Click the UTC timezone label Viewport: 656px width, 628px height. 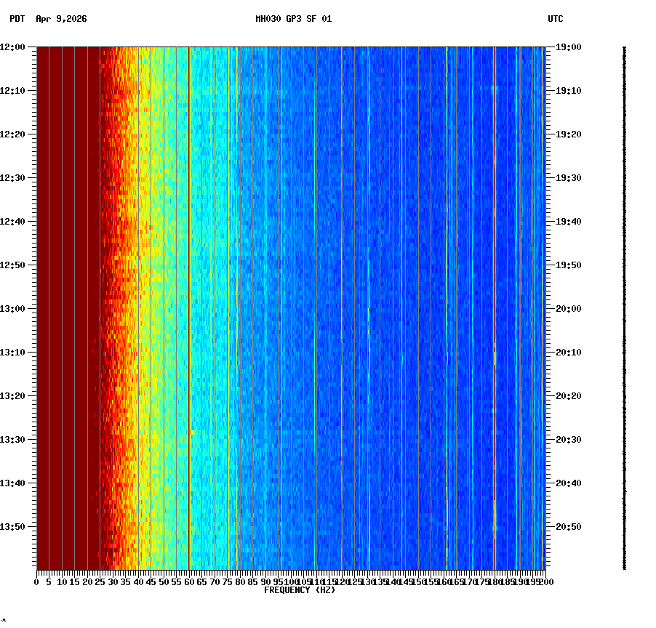pyautogui.click(x=556, y=20)
